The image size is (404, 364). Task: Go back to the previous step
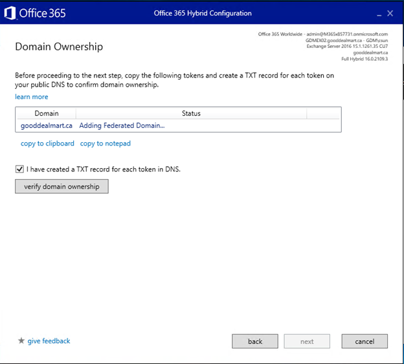pos(255,341)
